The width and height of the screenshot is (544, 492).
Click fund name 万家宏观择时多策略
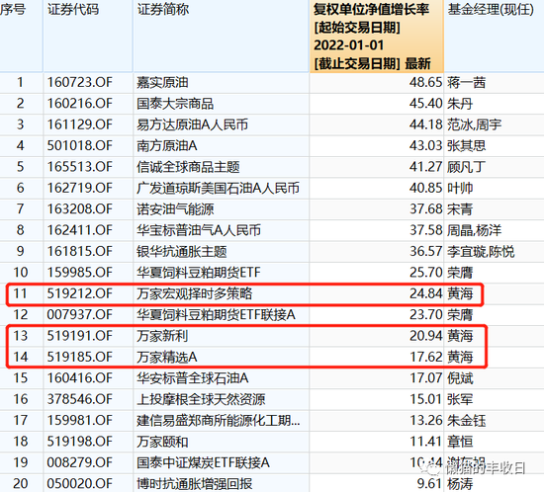pyautogui.click(x=194, y=293)
